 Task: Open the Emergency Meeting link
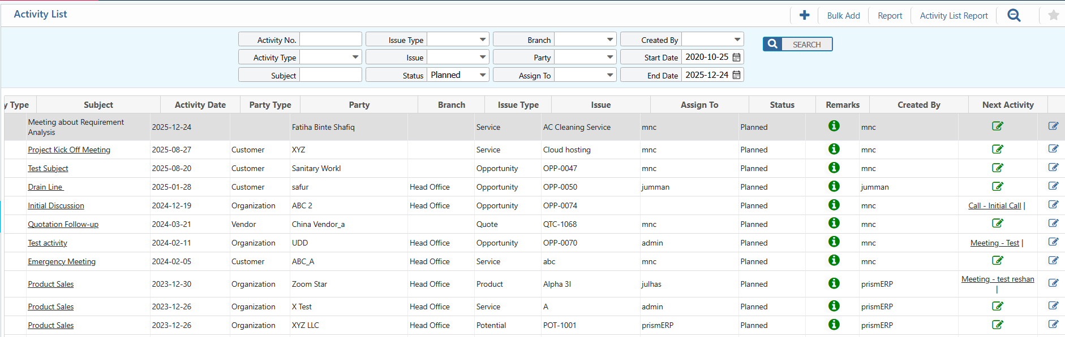tap(62, 261)
